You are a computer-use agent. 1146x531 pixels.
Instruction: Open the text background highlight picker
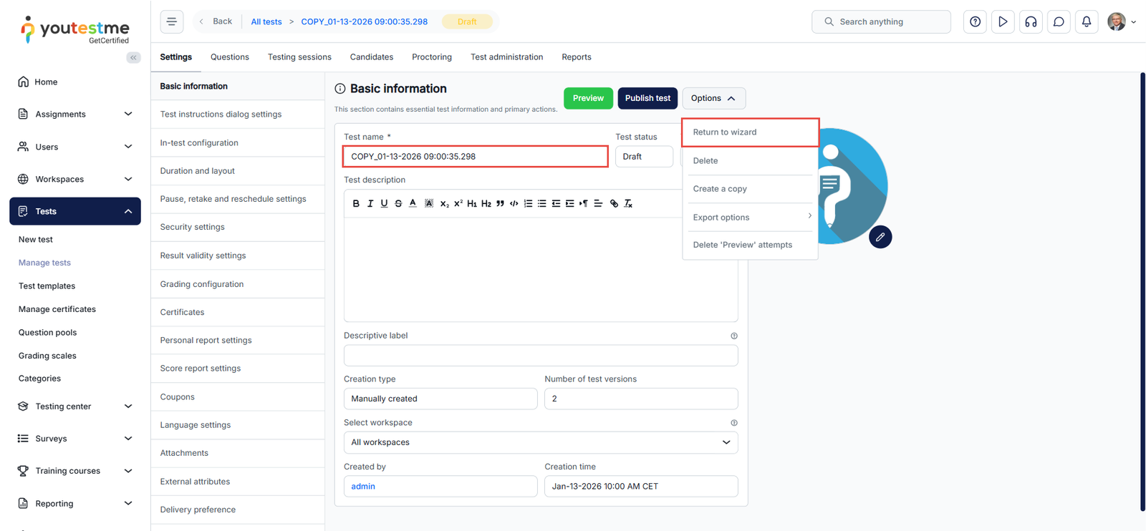[429, 204]
